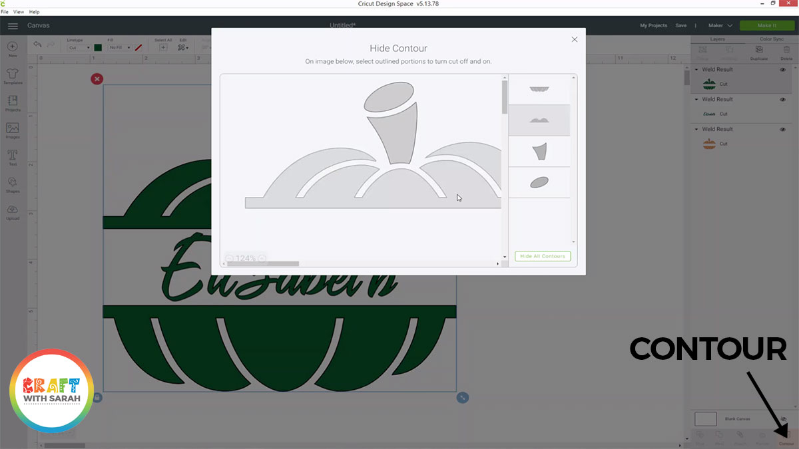Click the Hide All Contours button
Screen dimensions: 799x449
(543, 256)
